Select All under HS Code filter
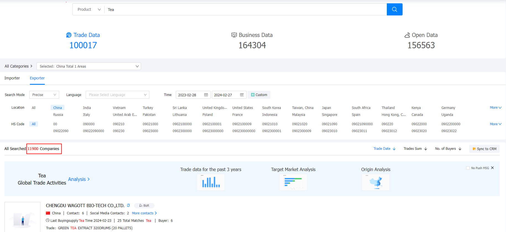This screenshot has width=506, height=232. click(x=34, y=124)
